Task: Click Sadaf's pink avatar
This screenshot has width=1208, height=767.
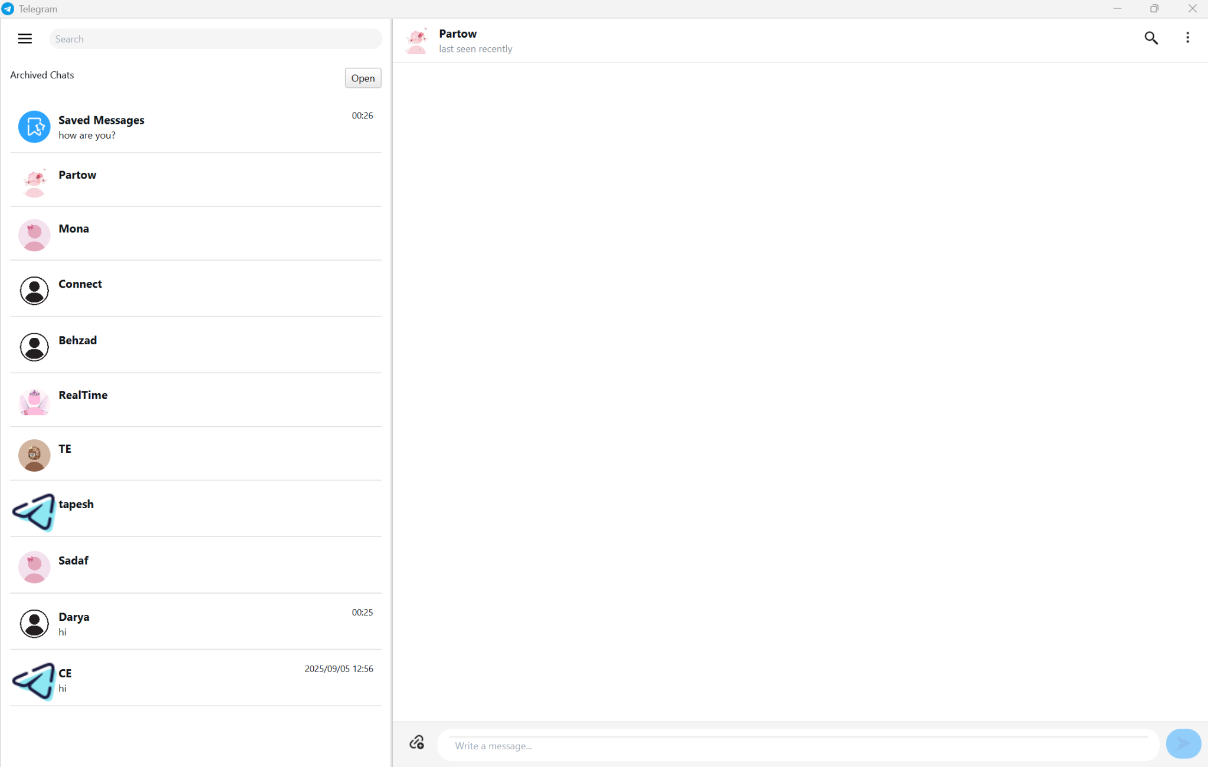Action: [34, 567]
